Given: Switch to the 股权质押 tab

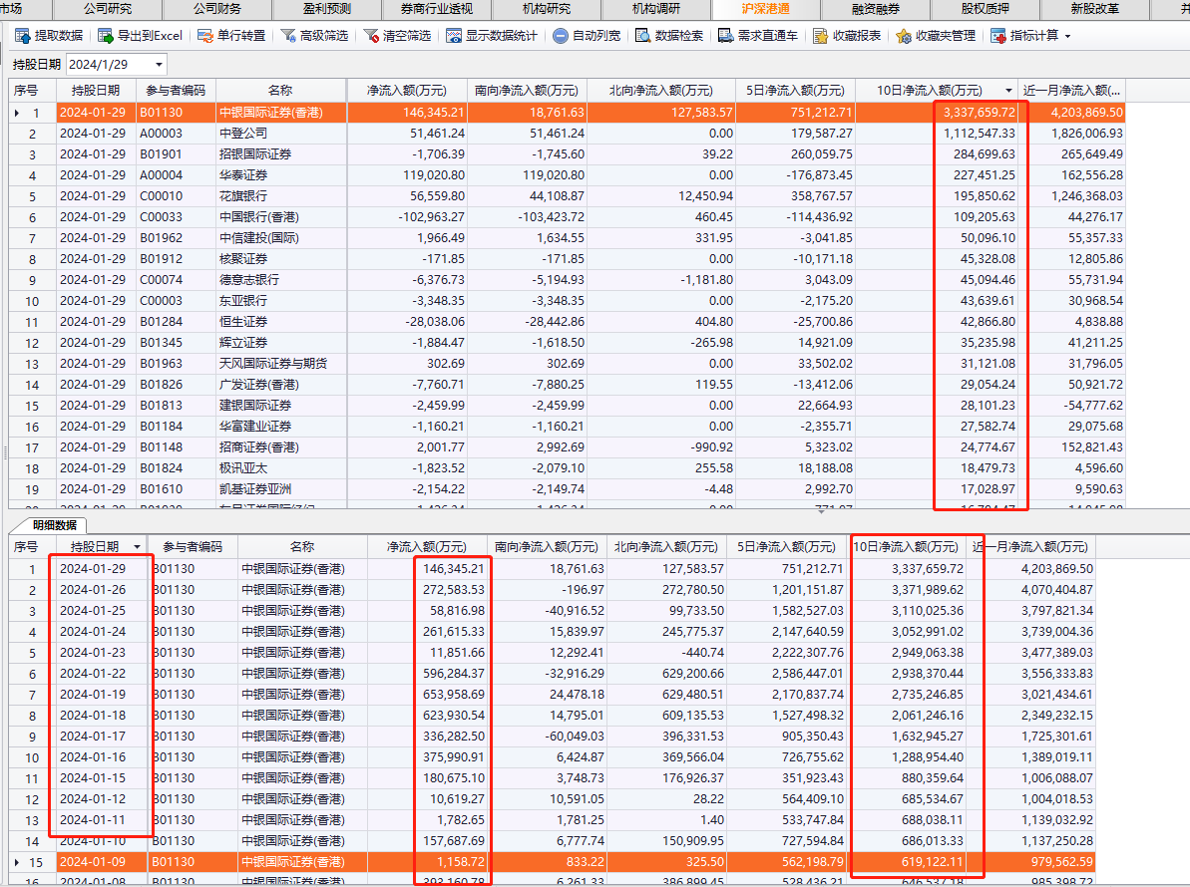Looking at the screenshot, I should (986, 9).
